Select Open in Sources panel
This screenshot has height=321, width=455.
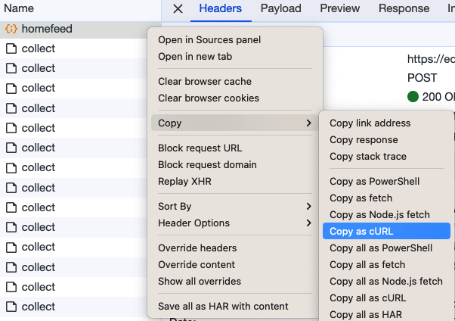208,40
